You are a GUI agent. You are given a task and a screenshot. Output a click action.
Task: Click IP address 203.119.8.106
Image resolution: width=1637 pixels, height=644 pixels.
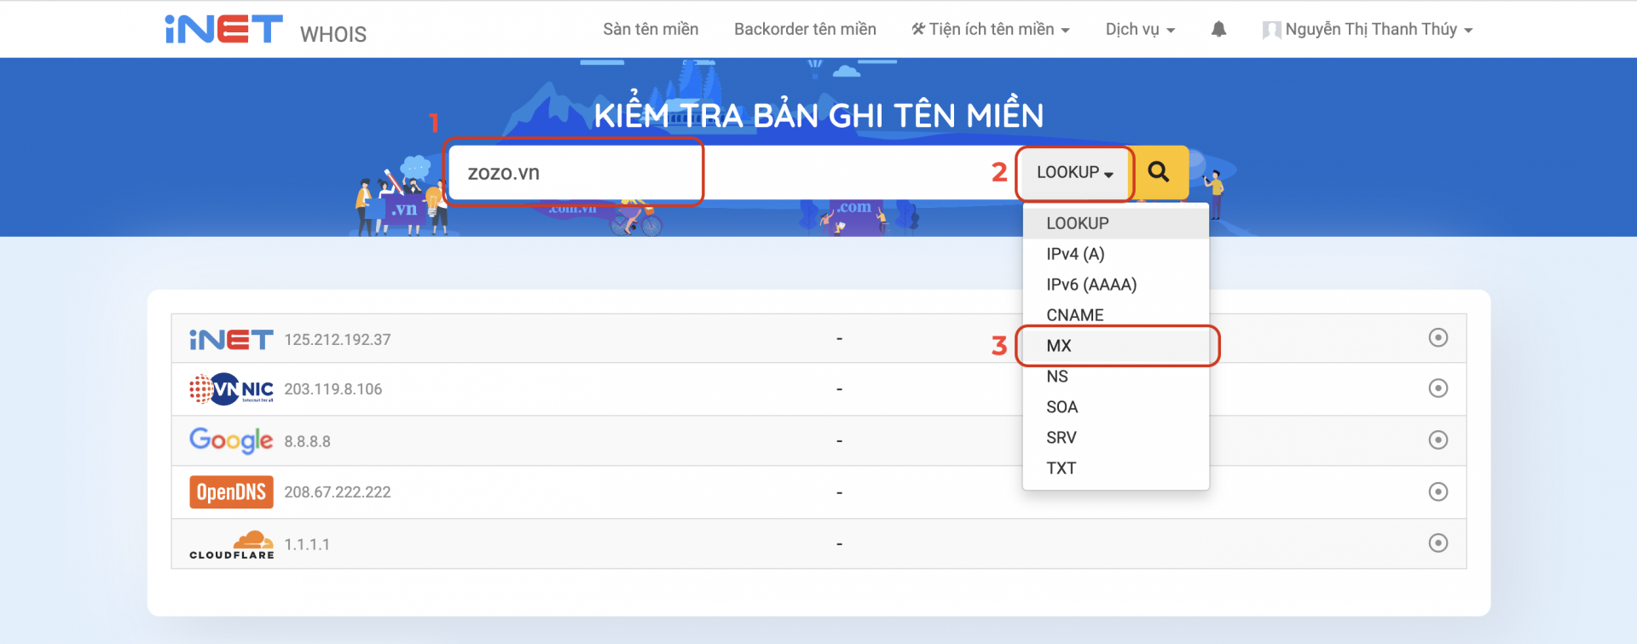(333, 389)
